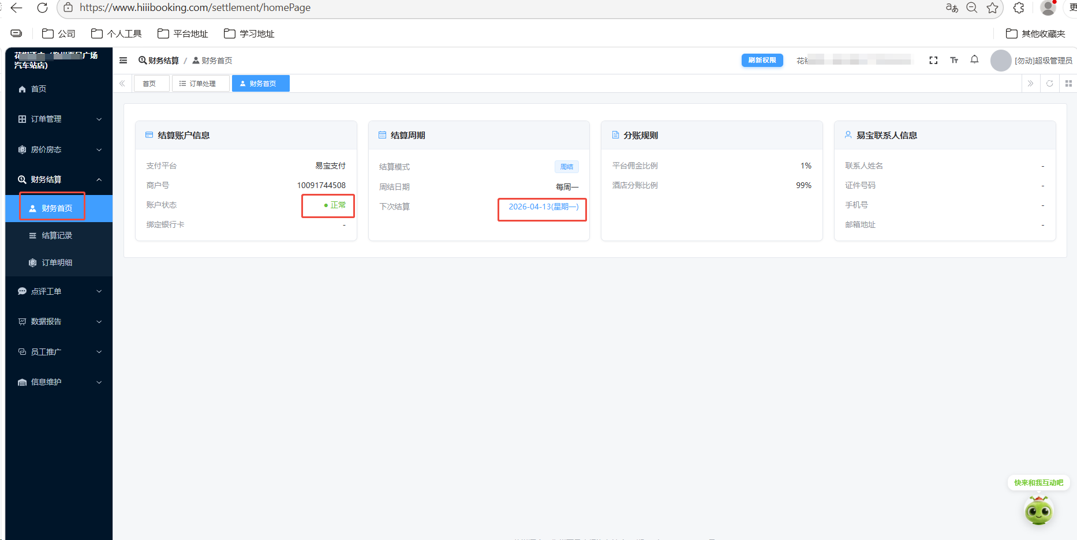The height and width of the screenshot is (540, 1077).
Task: Open the font size adjustment icon
Action: pos(954,61)
